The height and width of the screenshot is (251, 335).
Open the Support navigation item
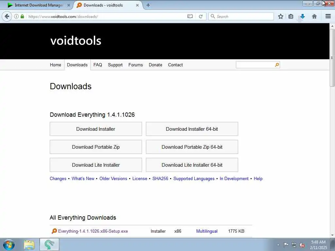pos(115,65)
